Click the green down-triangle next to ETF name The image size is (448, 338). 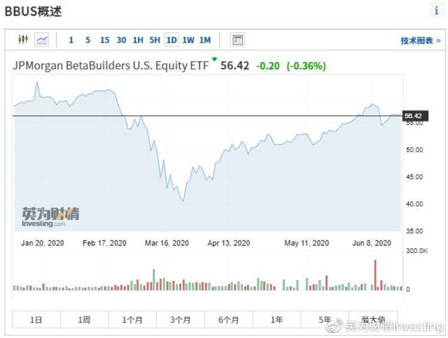click(x=214, y=59)
